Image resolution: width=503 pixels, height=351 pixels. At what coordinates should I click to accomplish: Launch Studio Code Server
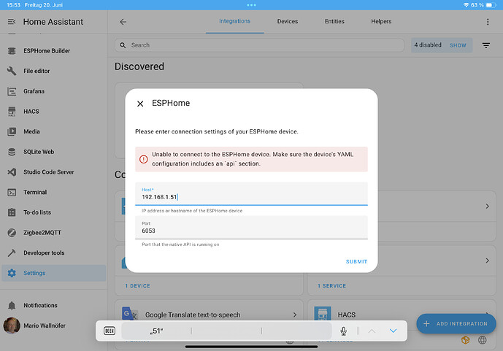pyautogui.click(x=48, y=171)
